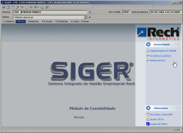
Task: Open the 6-Custos menu
Action: coord(75,21)
